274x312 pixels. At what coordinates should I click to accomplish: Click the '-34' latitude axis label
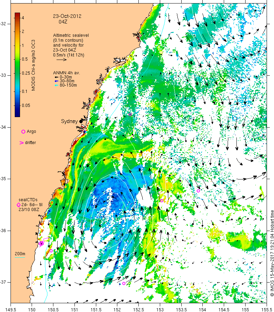pyautogui.click(x=3, y=127)
